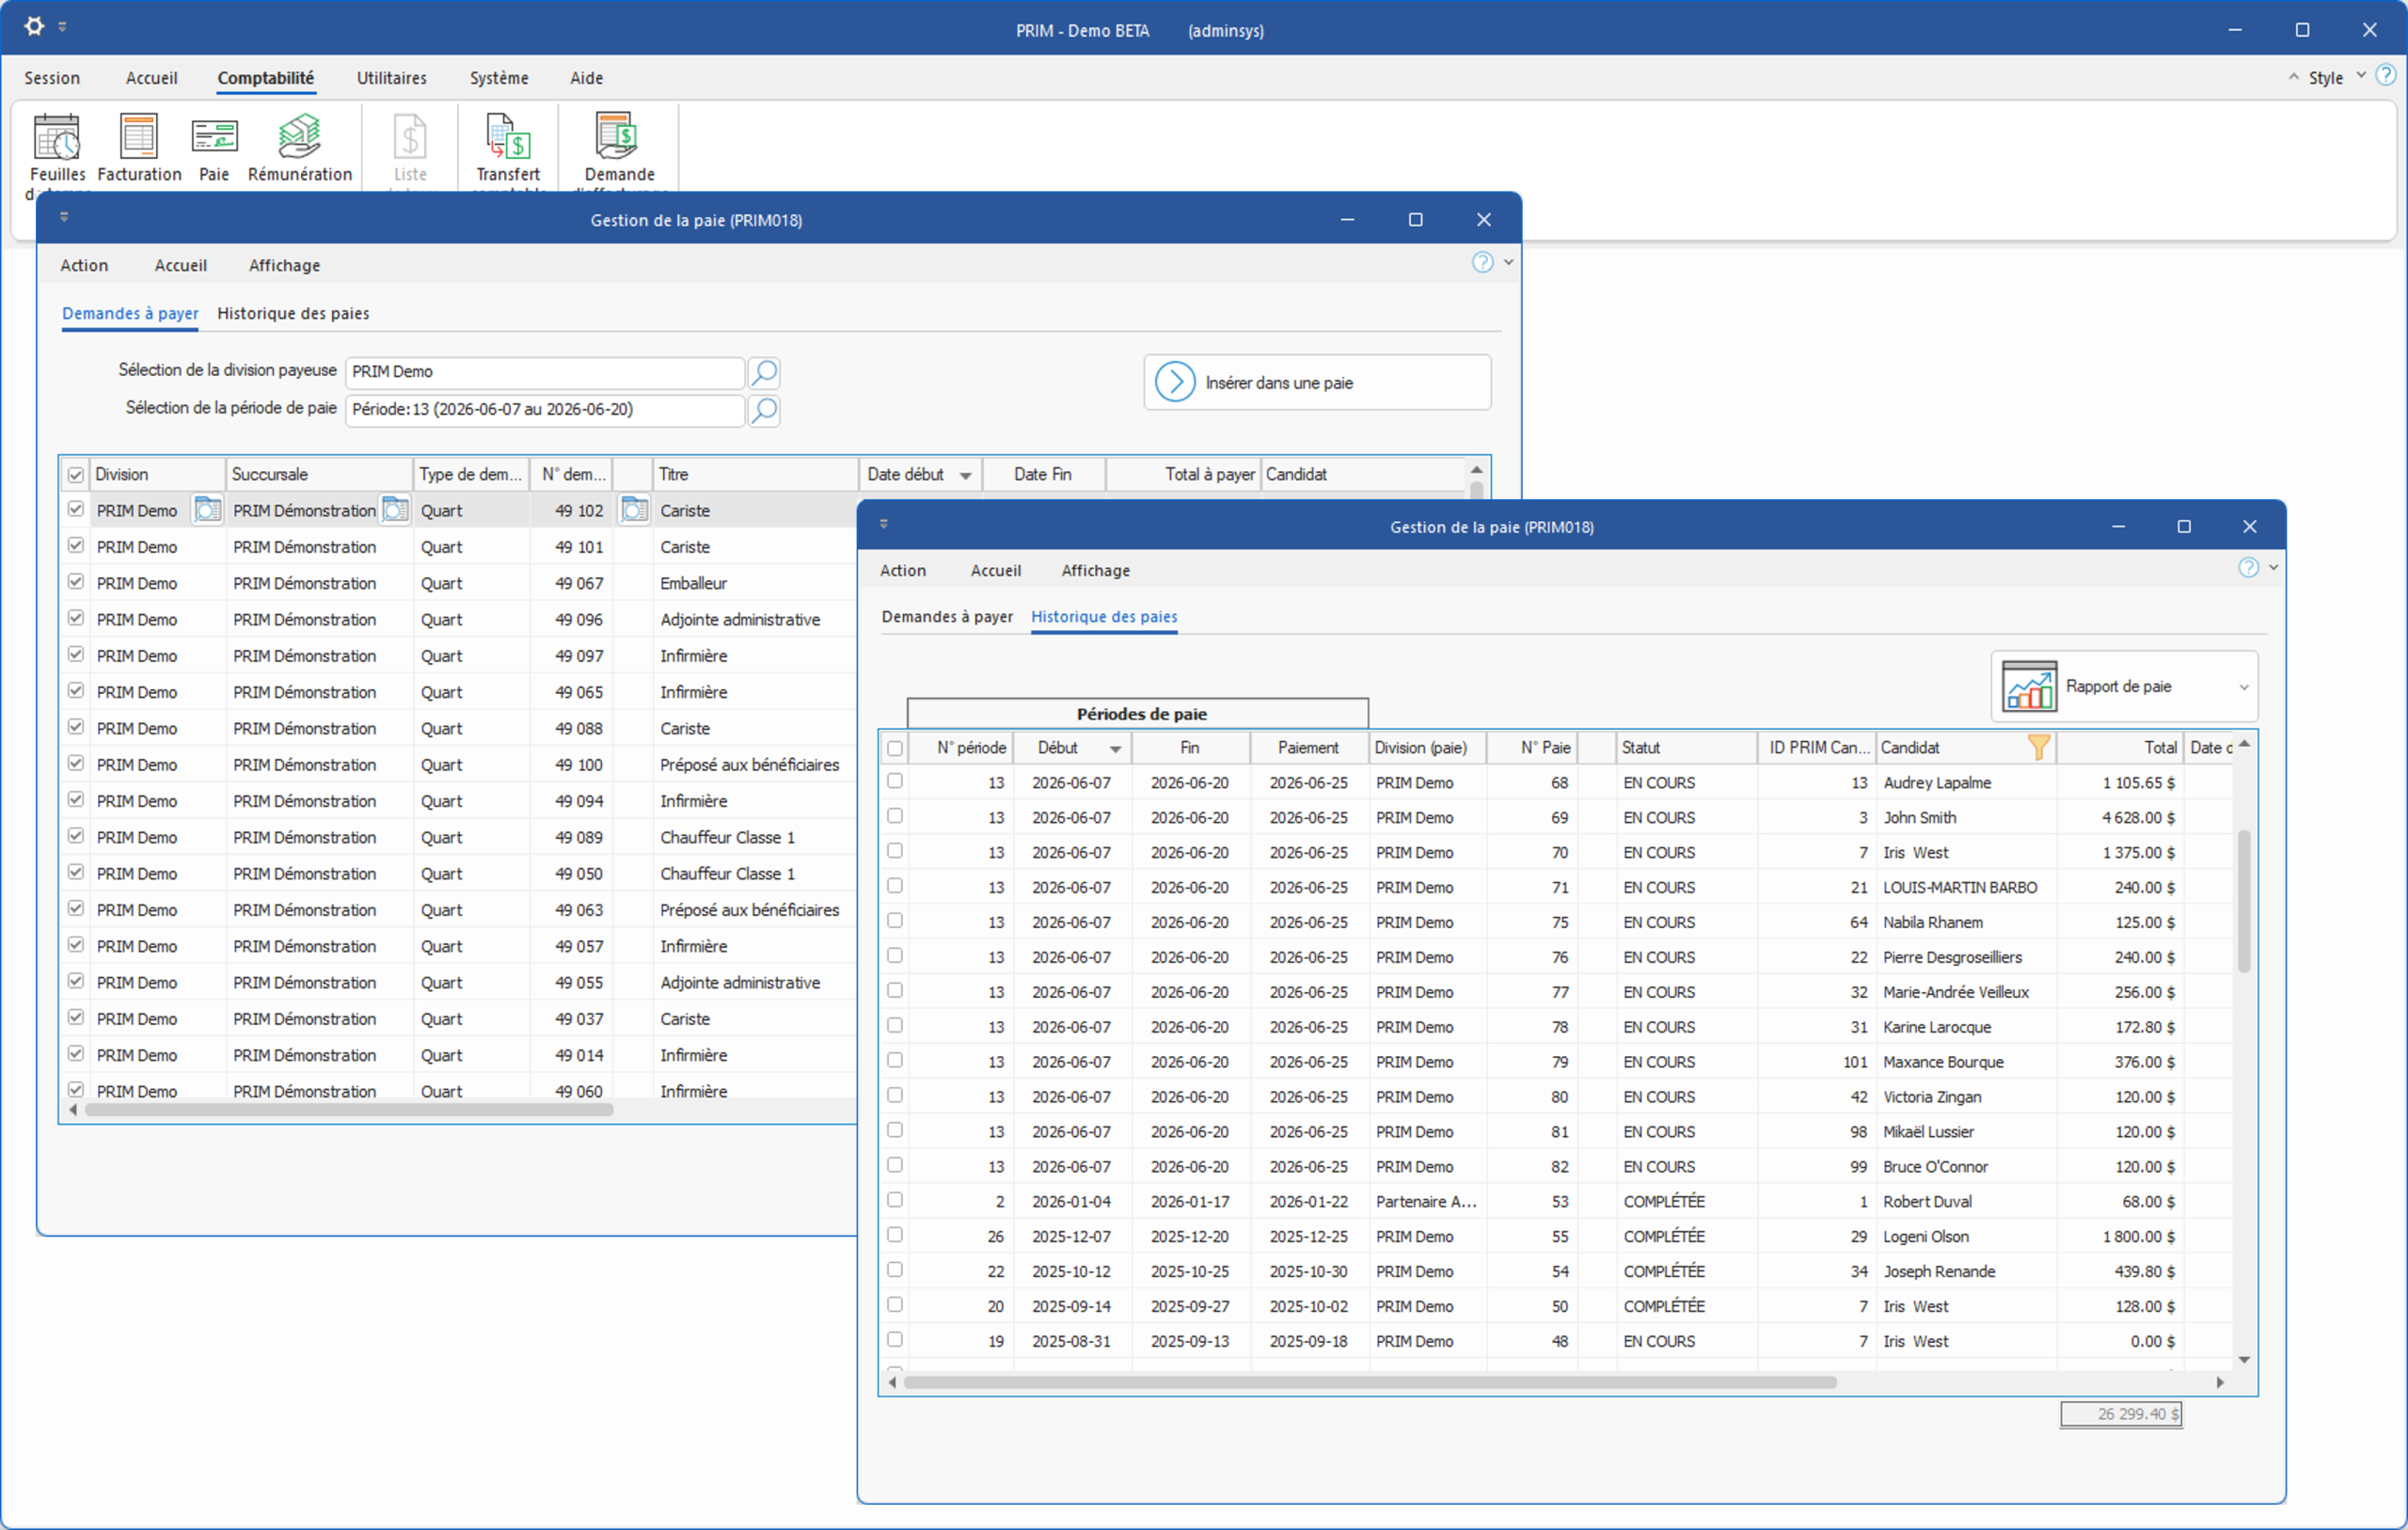The height and width of the screenshot is (1530, 2408).
Task: Open the division lookup icon in row 49 102
Action: tap(207, 510)
